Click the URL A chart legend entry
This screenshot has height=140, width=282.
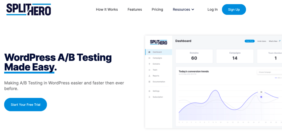coord(278,78)
